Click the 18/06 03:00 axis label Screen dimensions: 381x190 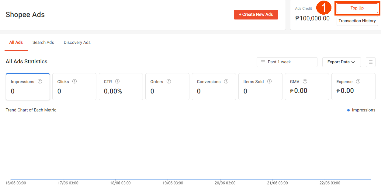point(120,183)
